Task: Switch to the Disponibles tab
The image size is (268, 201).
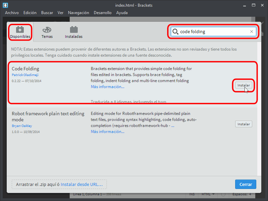Action: [x=20, y=32]
